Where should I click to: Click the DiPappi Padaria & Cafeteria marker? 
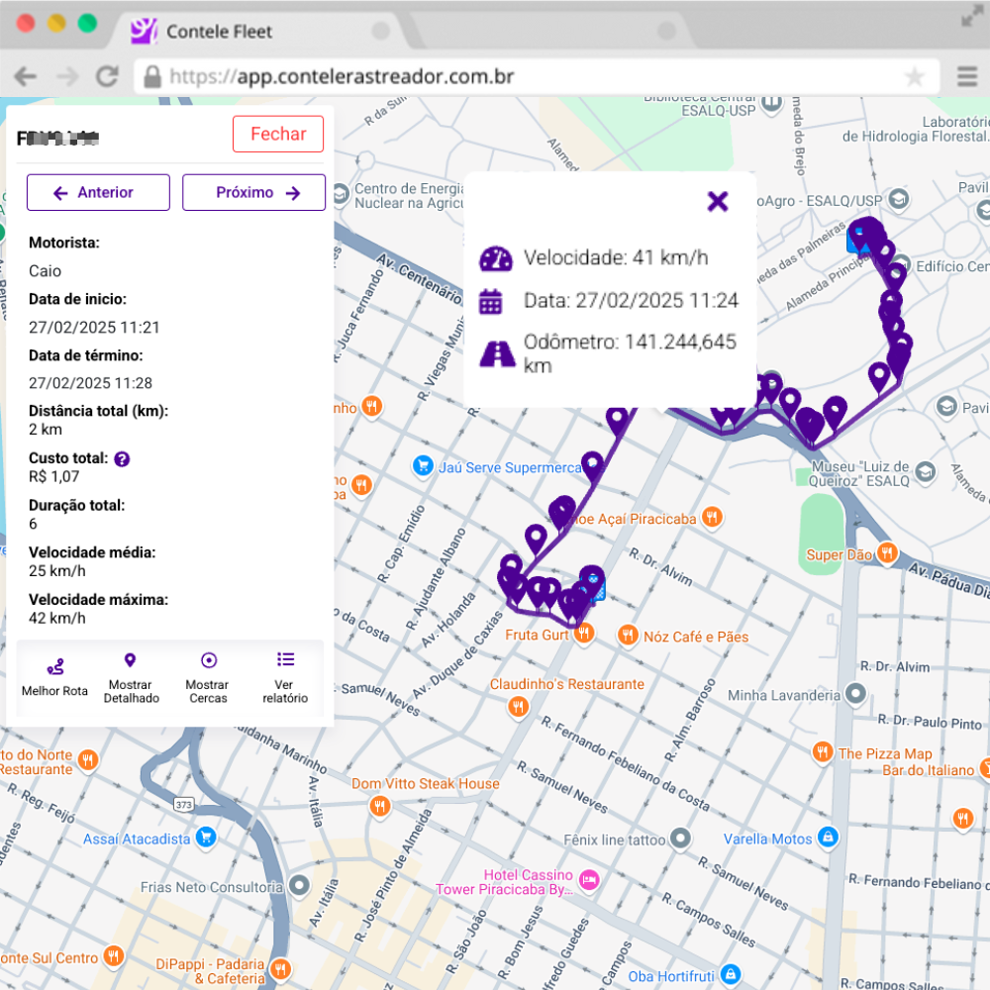coord(280,968)
